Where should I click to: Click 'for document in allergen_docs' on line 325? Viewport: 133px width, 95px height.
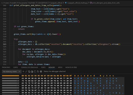pyautogui.click(x=34, y=49)
